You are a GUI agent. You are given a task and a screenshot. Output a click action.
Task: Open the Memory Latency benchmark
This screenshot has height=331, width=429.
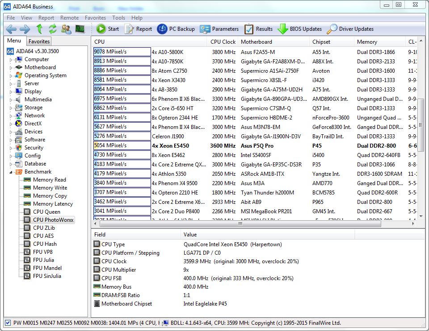(x=53, y=204)
